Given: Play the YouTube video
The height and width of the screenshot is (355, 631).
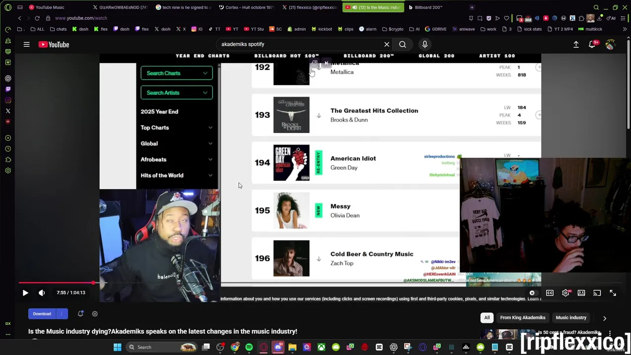Looking at the screenshot, I should point(25,293).
